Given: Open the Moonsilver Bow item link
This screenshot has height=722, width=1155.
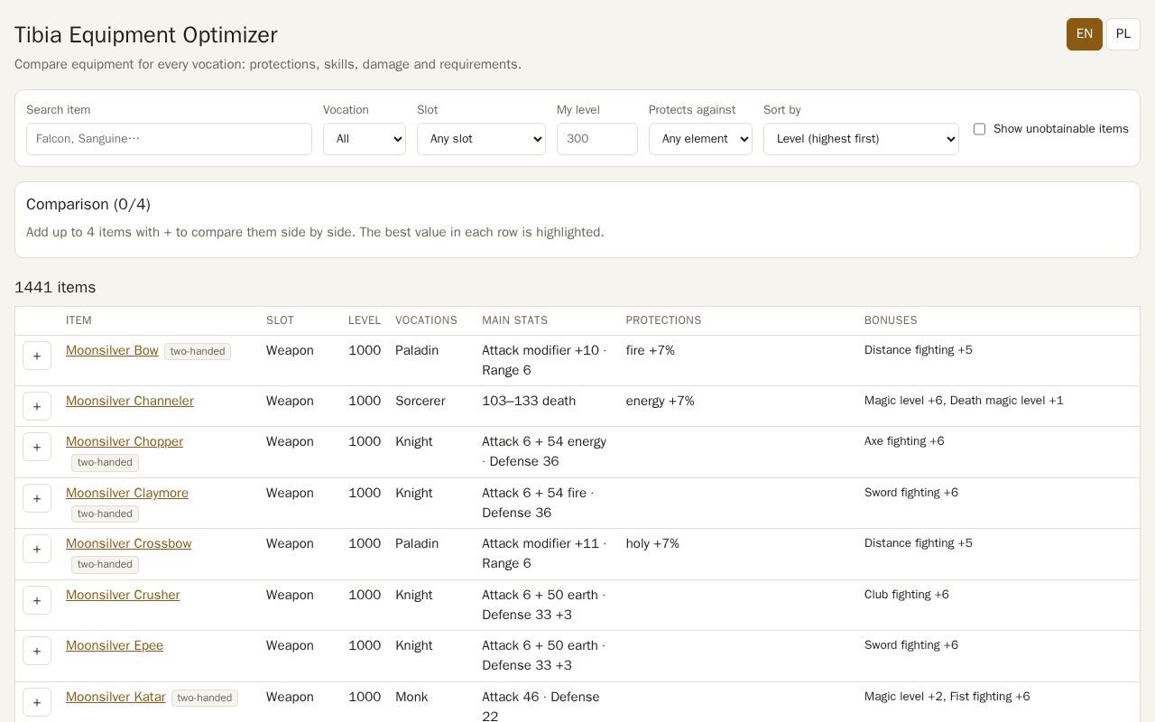Looking at the screenshot, I should point(112,350).
